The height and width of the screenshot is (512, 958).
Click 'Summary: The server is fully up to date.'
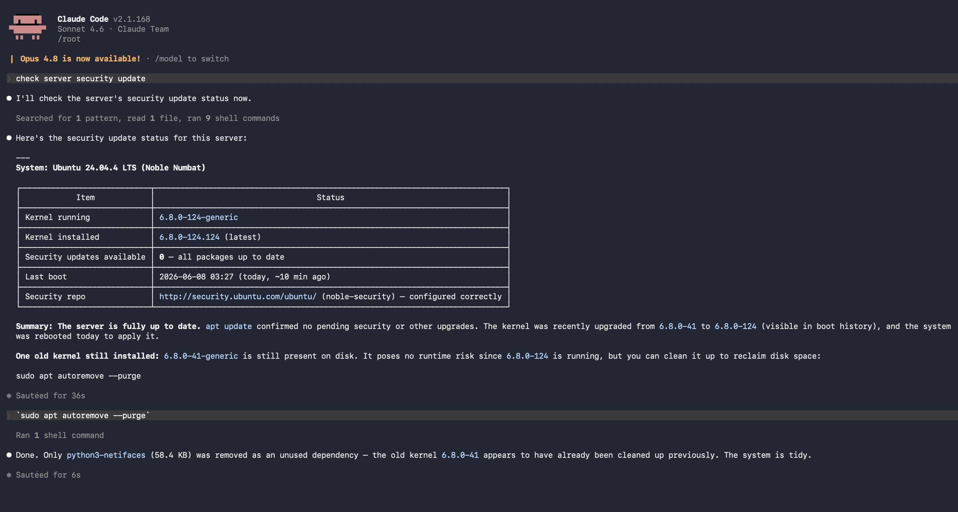108,327
